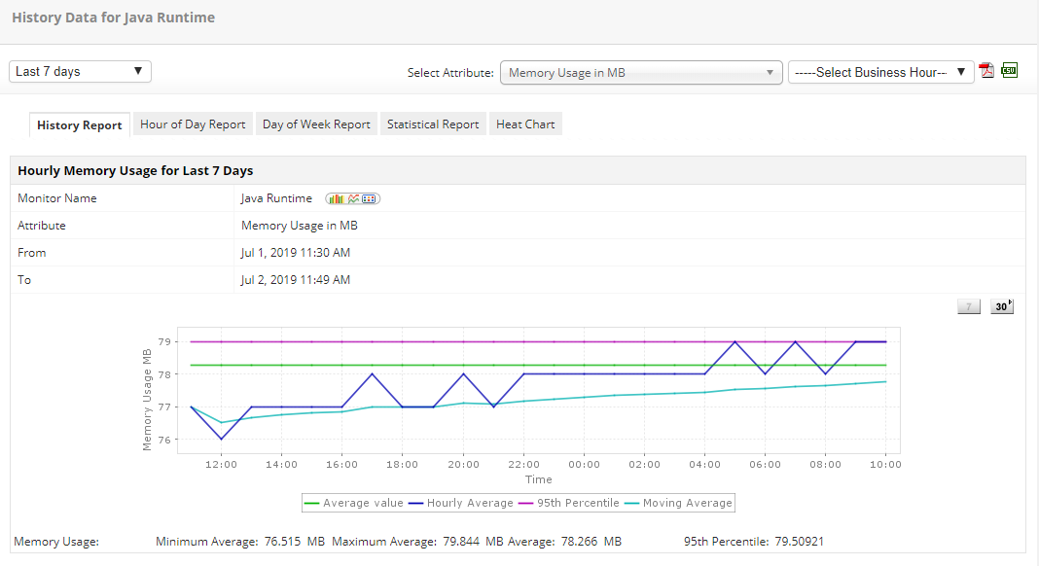Click the bar chart icon beside Java Runtime
Screen dimensions: 1039x566
(x=335, y=198)
